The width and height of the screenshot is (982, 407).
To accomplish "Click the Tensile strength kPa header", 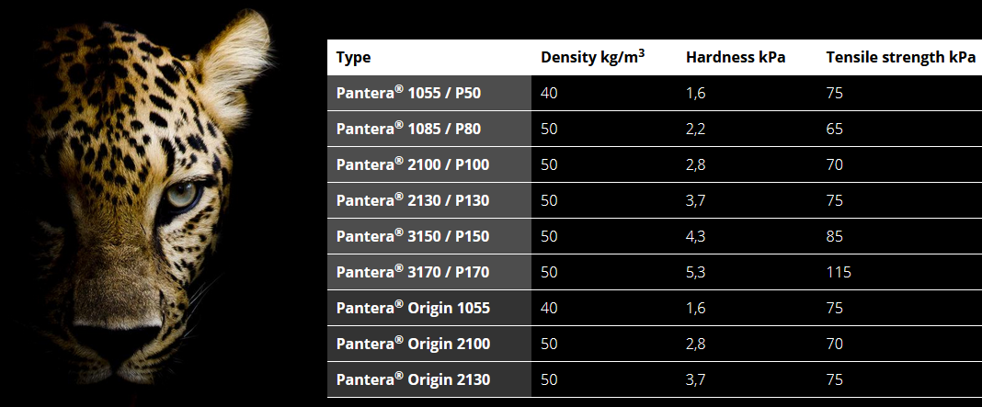I will 900,58.
